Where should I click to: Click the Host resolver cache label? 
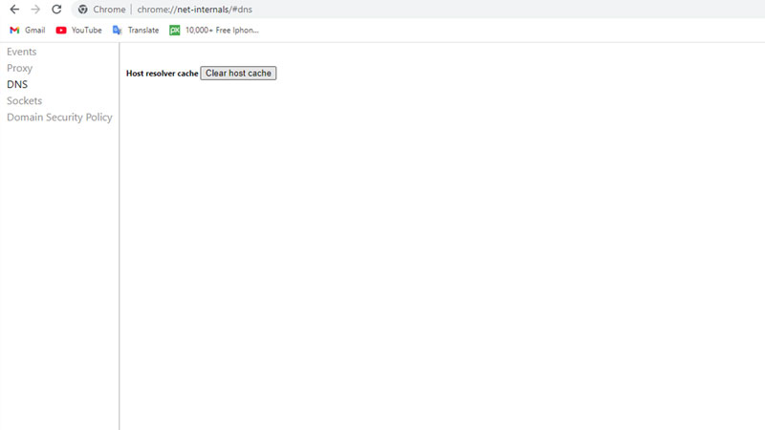[x=162, y=74]
